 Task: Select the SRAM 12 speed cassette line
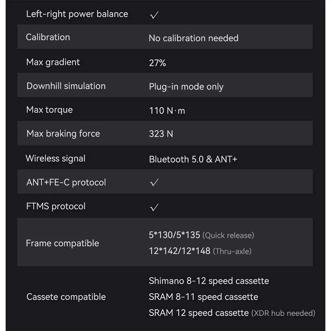(232, 313)
